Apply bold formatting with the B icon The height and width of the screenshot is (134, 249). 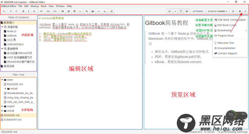[x=23, y=11]
